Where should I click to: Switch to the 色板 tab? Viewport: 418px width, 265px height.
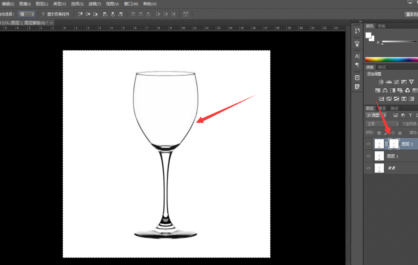[382, 26]
